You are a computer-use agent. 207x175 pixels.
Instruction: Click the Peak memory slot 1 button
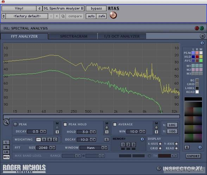(57, 132)
